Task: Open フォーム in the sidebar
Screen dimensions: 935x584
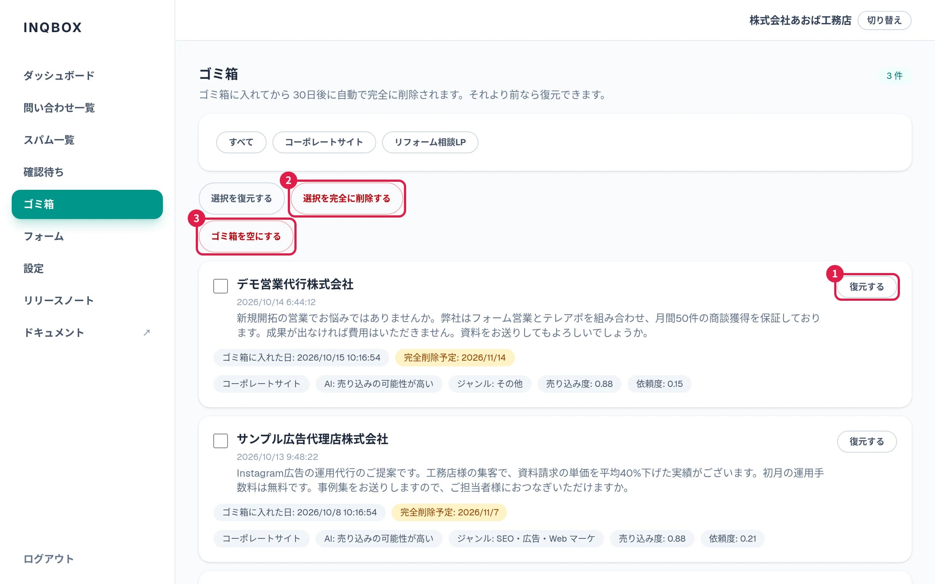Action: (x=87, y=237)
